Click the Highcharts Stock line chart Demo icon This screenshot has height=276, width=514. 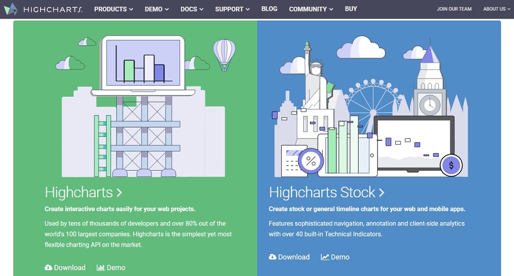point(325,257)
